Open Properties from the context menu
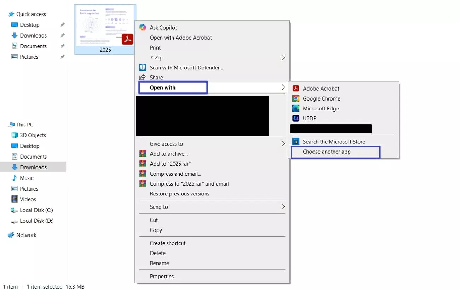460x290 pixels. pos(162,276)
